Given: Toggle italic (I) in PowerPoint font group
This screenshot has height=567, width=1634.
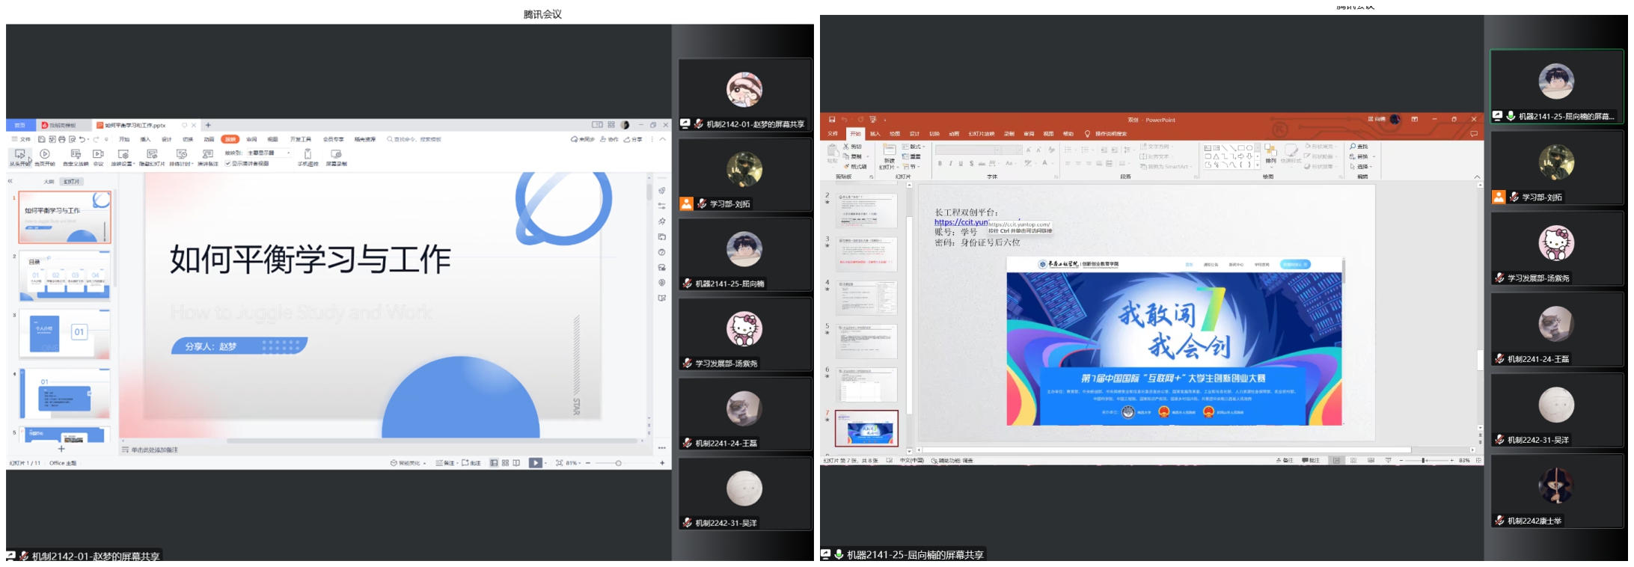Looking at the screenshot, I should (x=950, y=163).
